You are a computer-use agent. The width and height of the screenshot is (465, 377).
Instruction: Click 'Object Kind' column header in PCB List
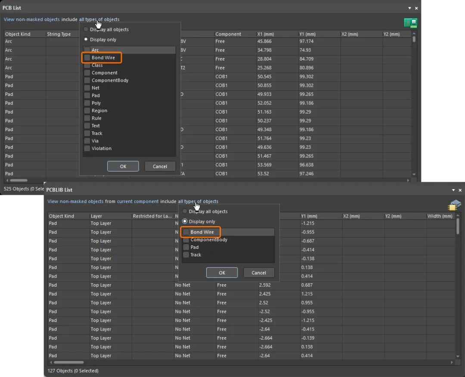click(x=25, y=34)
